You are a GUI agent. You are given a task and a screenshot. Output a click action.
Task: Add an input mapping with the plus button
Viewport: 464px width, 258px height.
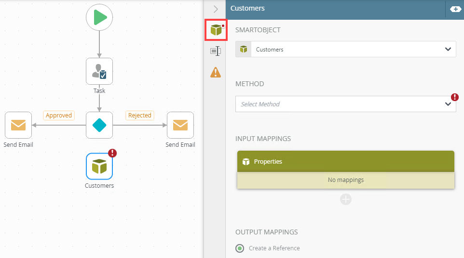pos(346,199)
